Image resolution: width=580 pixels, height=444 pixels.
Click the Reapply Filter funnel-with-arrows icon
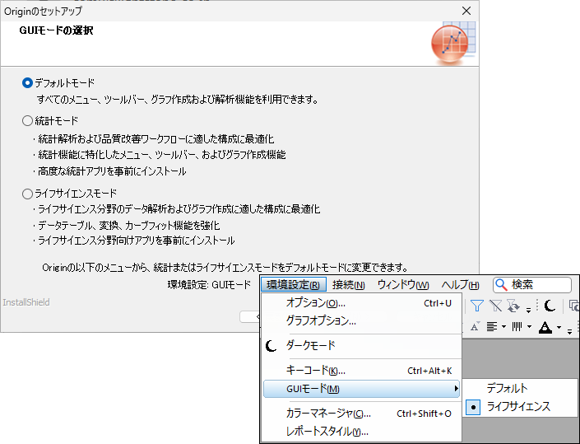tap(513, 306)
